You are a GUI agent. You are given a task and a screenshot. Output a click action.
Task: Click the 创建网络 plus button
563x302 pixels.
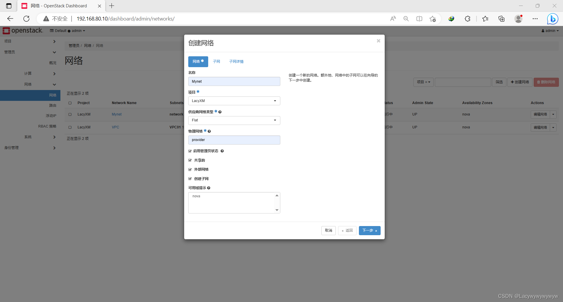[x=520, y=82]
